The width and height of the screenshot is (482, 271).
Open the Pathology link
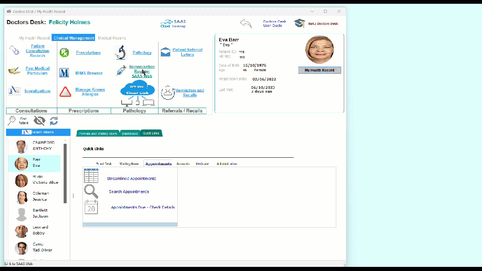pyautogui.click(x=142, y=53)
